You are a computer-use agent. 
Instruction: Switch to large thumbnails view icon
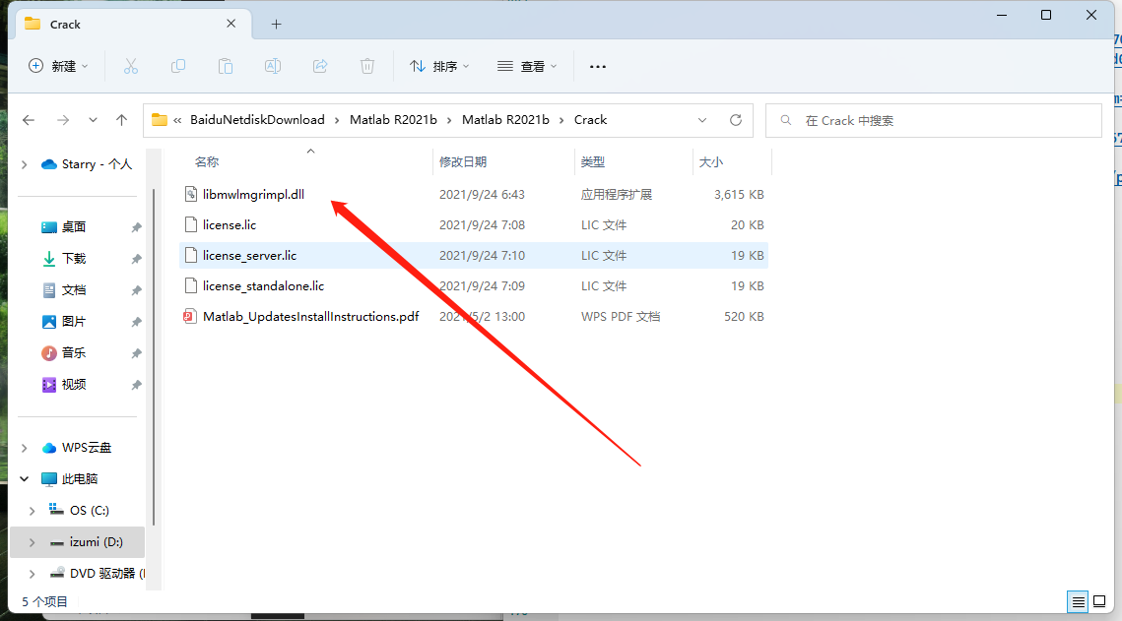(1099, 601)
